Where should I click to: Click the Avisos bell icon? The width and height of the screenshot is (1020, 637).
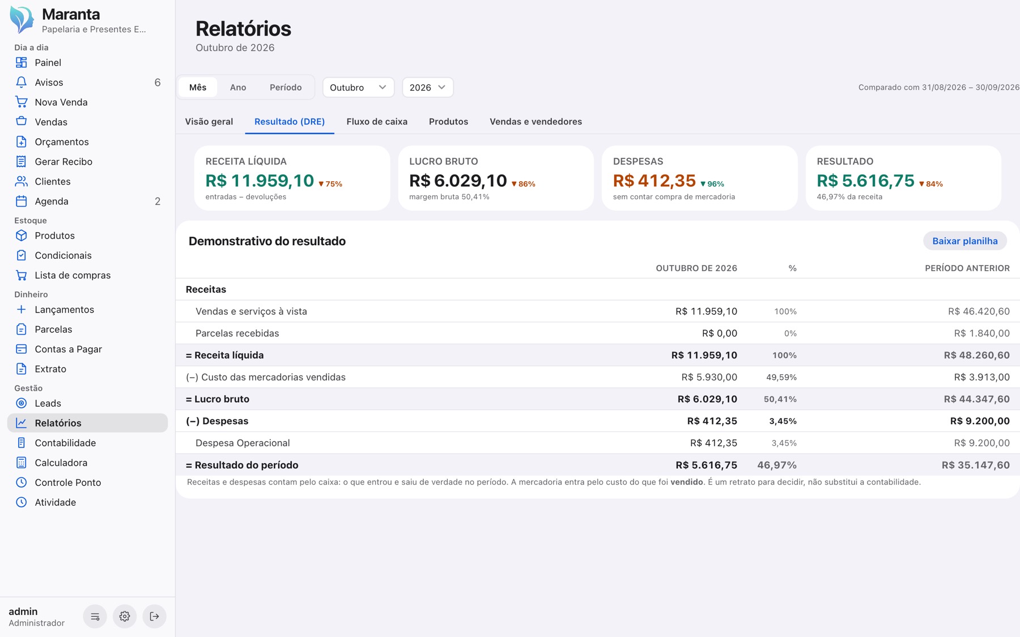(21, 82)
